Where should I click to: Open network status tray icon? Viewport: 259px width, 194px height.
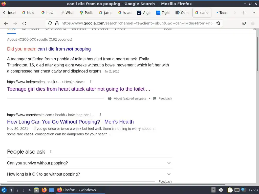[x=237, y=190]
